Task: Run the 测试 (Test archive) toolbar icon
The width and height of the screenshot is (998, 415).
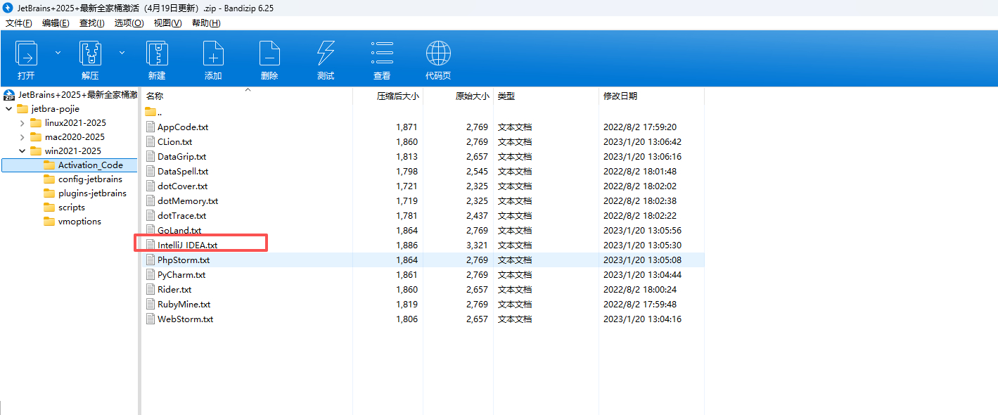Action: point(326,54)
